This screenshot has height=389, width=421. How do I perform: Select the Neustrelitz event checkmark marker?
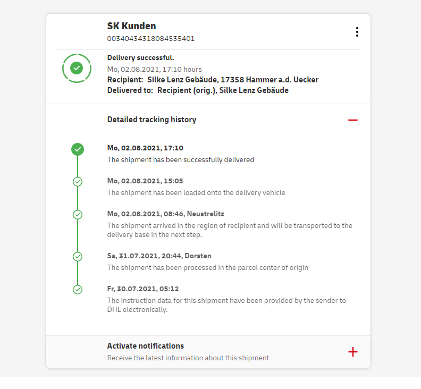point(78,215)
